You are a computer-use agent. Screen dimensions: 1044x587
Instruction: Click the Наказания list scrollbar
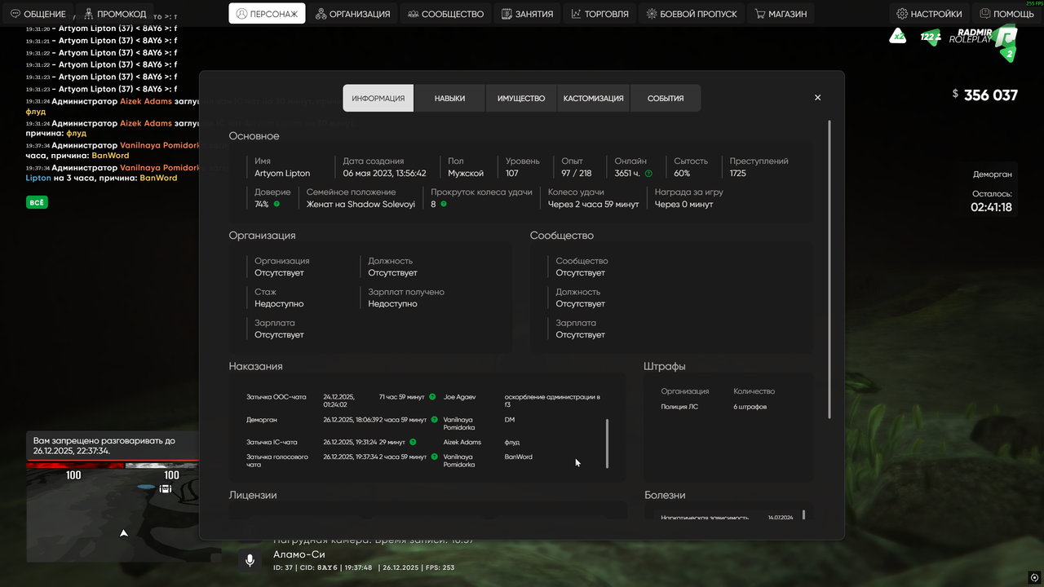tap(608, 444)
